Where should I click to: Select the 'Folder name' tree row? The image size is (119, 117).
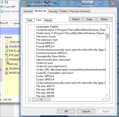71,33
